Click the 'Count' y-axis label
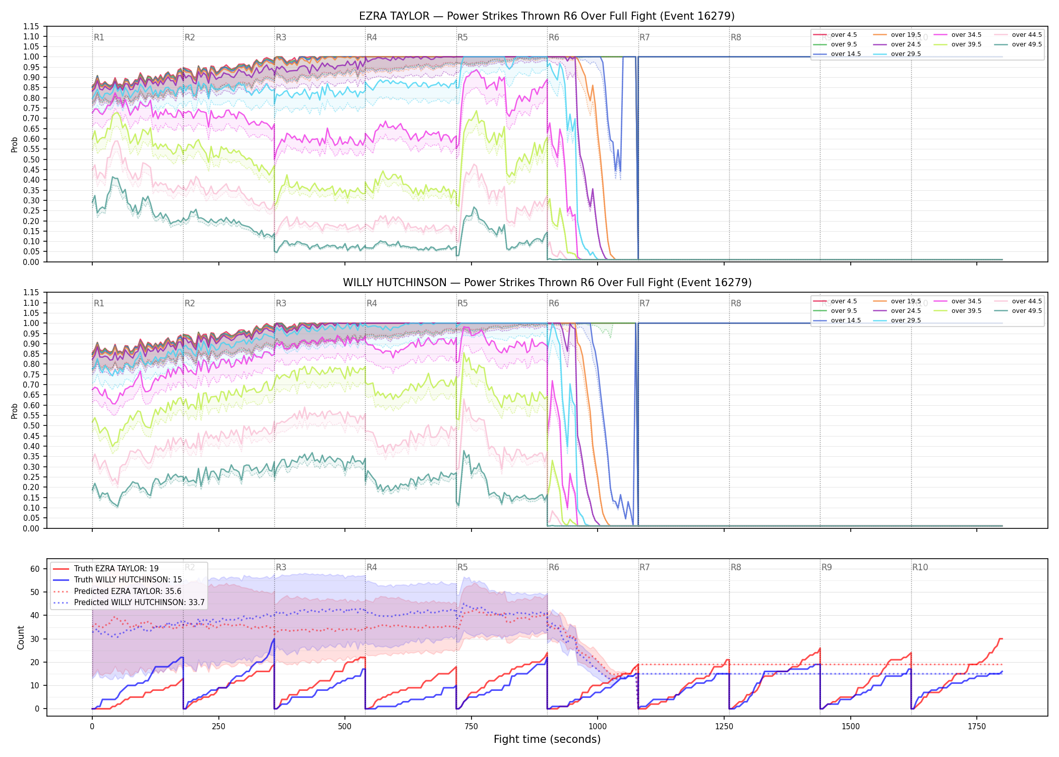Viewport: 1059px width, 757px height. click(21, 637)
